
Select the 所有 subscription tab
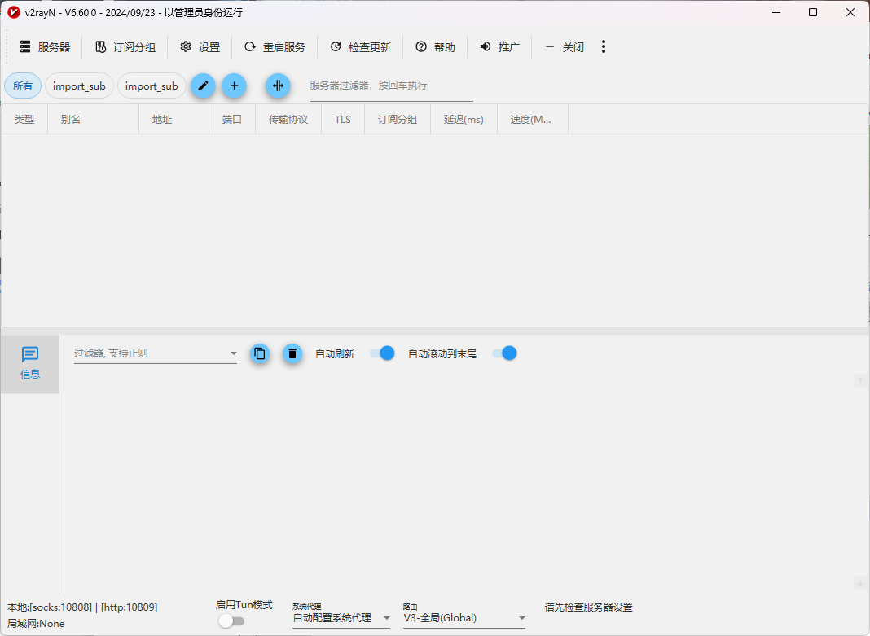click(23, 86)
